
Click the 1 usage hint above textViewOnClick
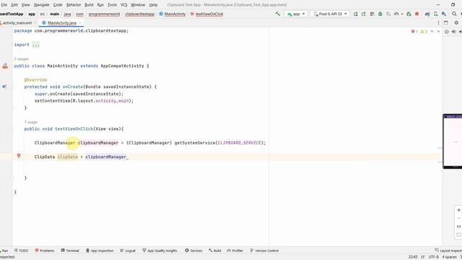(30, 122)
